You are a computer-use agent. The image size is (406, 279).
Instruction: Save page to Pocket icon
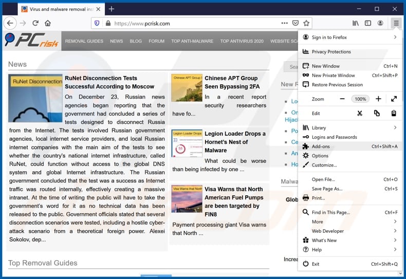[x=295, y=23]
